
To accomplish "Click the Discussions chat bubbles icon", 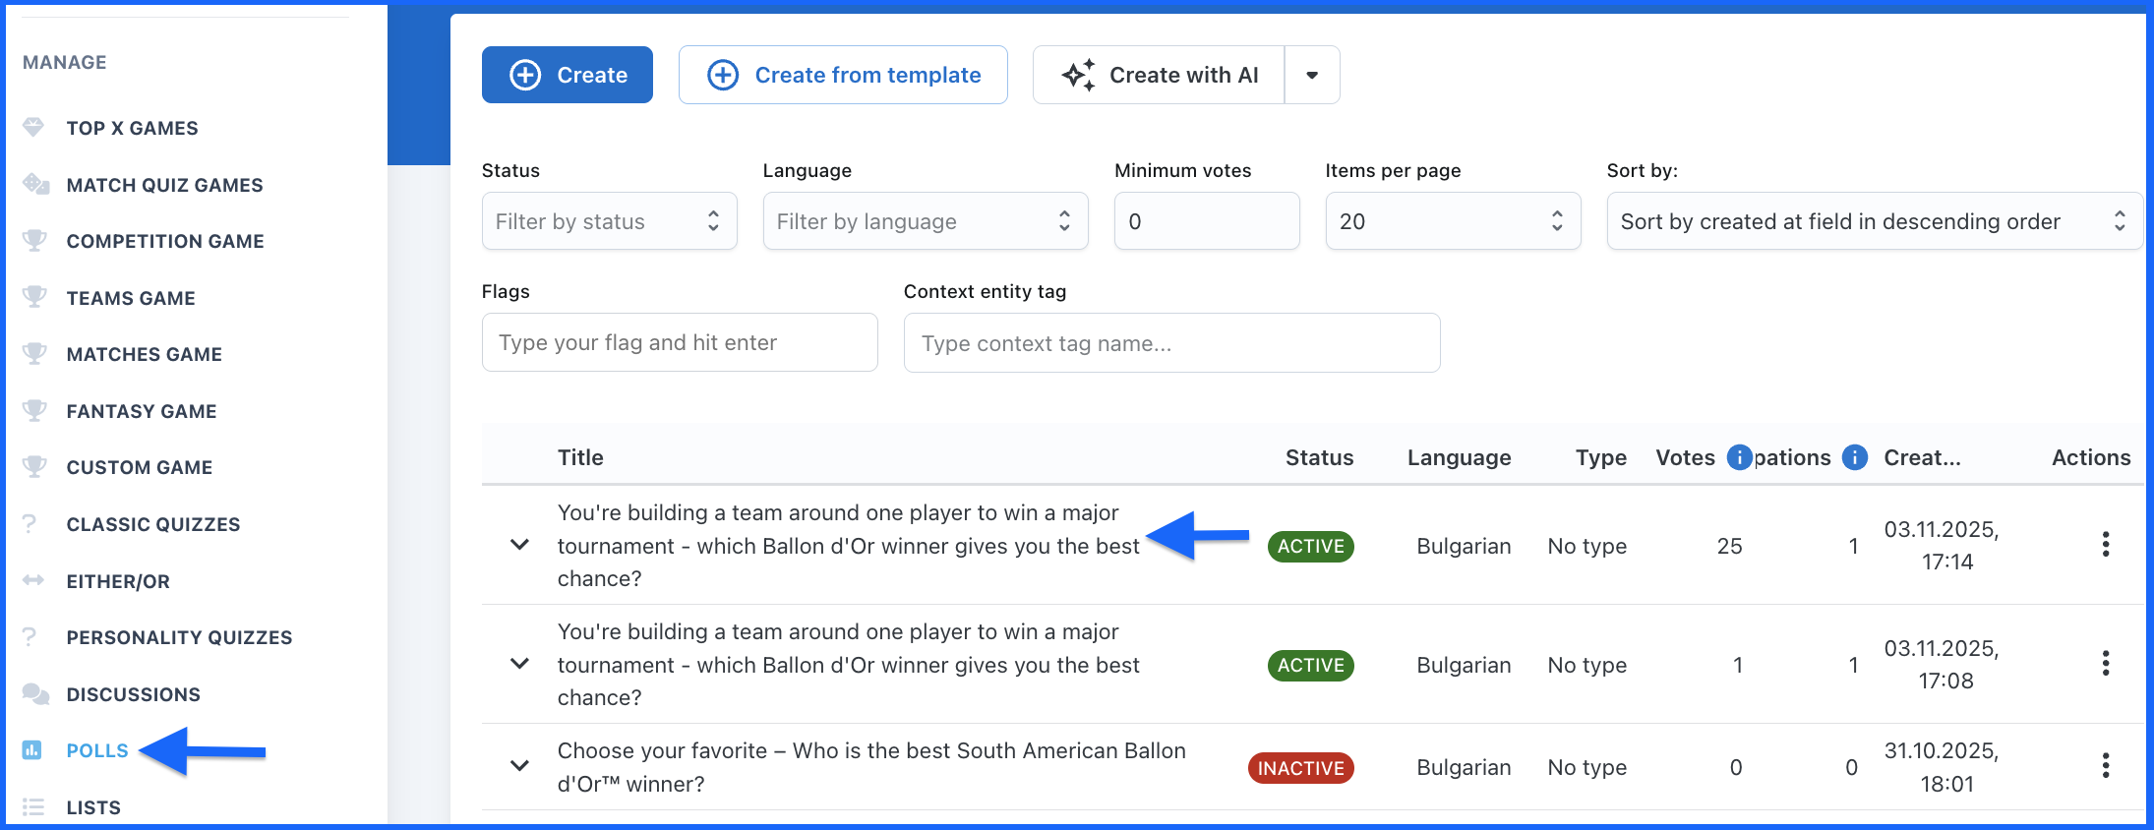I will [35, 694].
